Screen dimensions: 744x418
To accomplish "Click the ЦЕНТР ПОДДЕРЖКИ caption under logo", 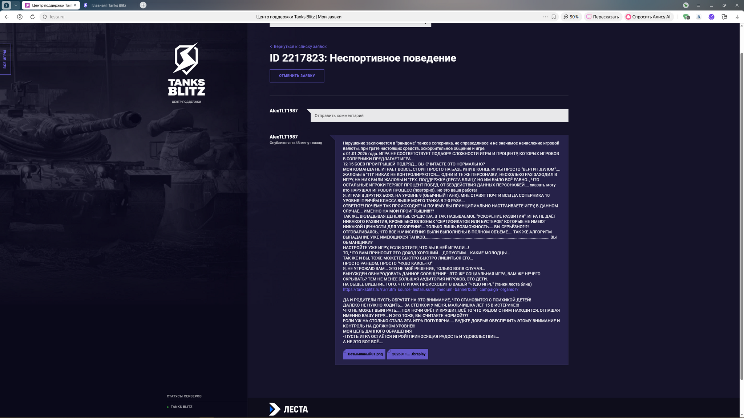I will pyautogui.click(x=186, y=102).
